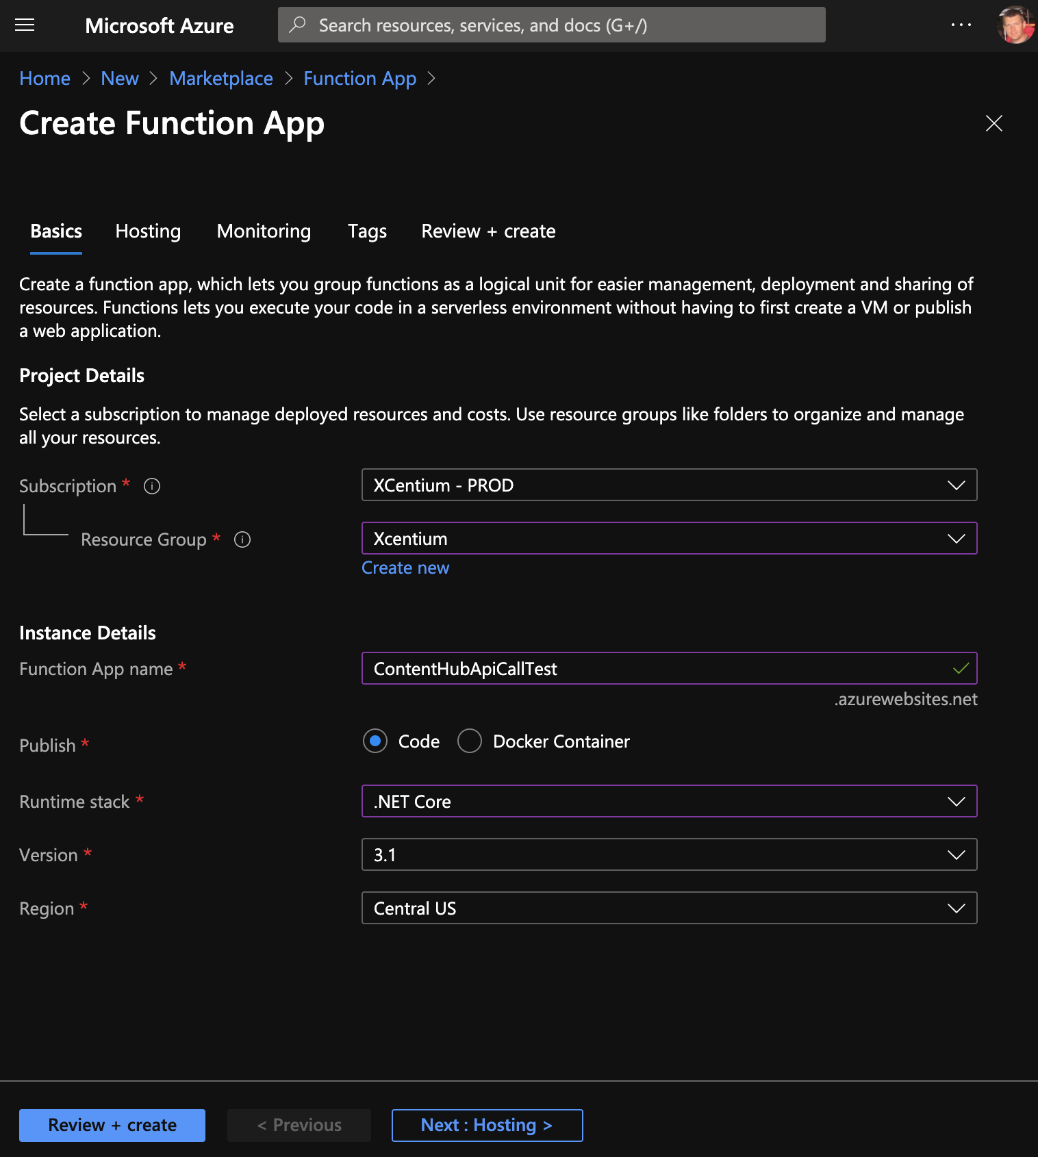Go to the Marketplace breadcrumb
1038x1157 pixels.
(x=221, y=79)
